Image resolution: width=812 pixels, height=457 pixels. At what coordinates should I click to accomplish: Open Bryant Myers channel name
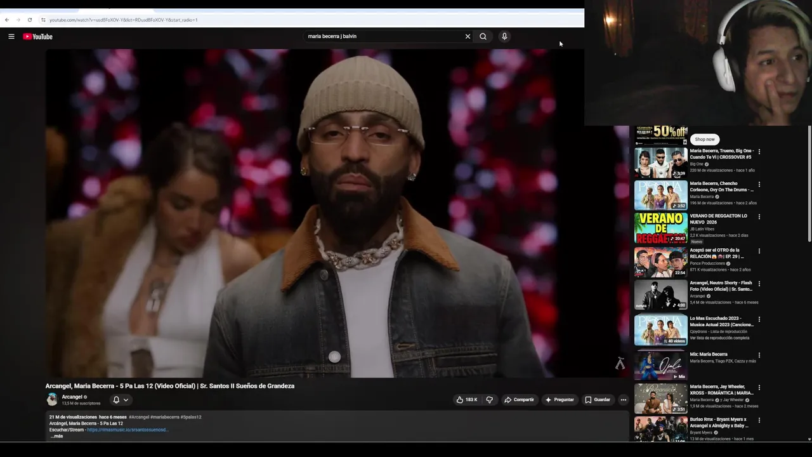(701, 432)
